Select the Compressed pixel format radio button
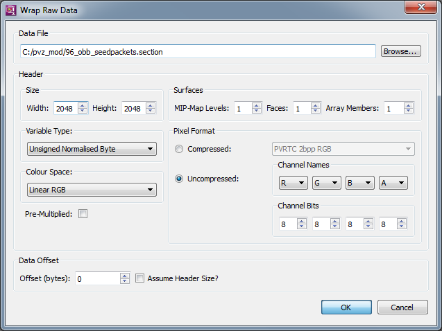Viewport: 442px width, 331px height. pyautogui.click(x=180, y=149)
